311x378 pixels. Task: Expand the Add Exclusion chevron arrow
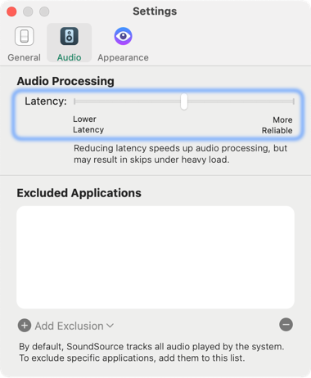[110, 326]
